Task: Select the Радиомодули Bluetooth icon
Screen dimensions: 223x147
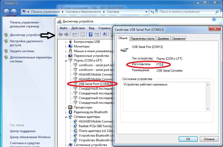Action: tap(70, 112)
